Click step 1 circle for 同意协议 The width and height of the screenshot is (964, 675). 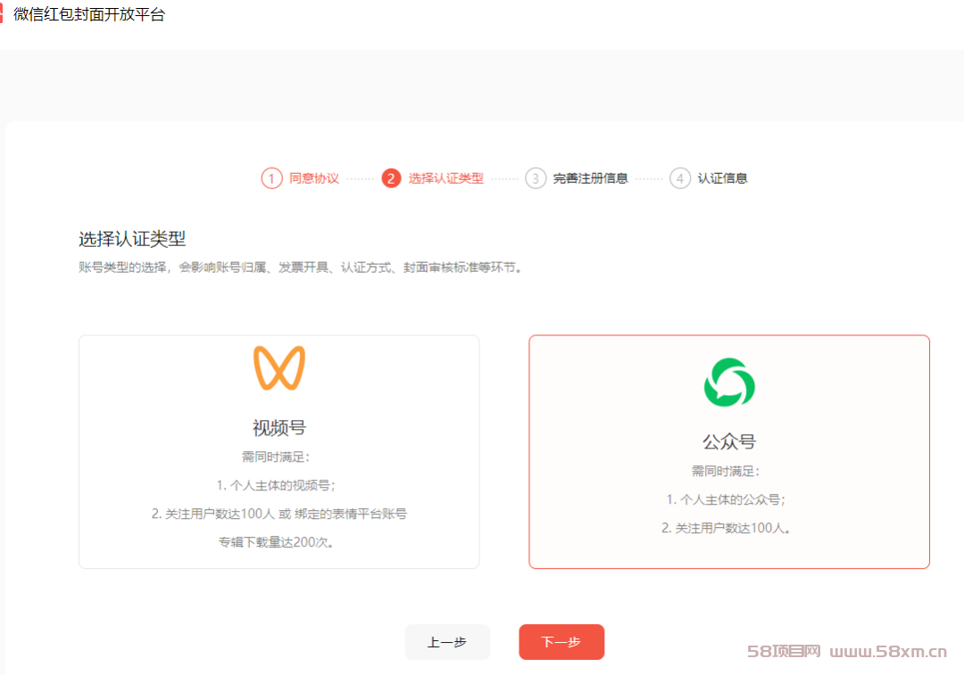point(271,178)
